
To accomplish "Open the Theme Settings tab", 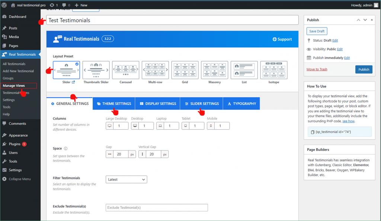I will [x=114, y=104].
